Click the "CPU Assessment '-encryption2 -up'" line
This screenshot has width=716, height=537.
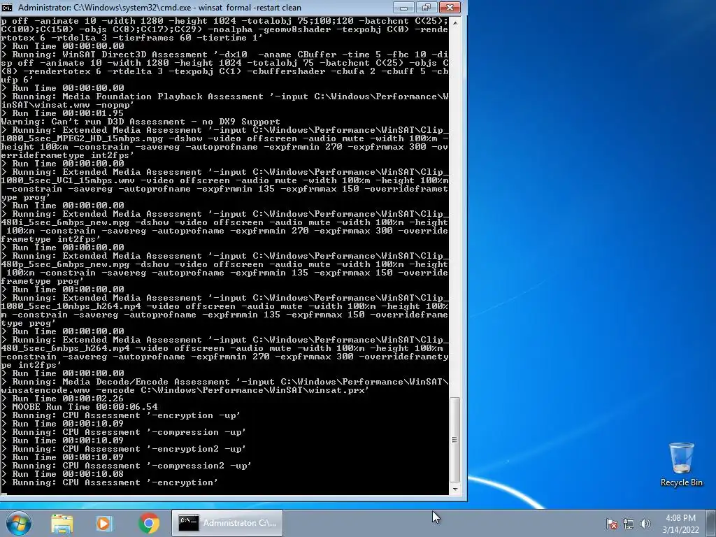tap(123, 449)
